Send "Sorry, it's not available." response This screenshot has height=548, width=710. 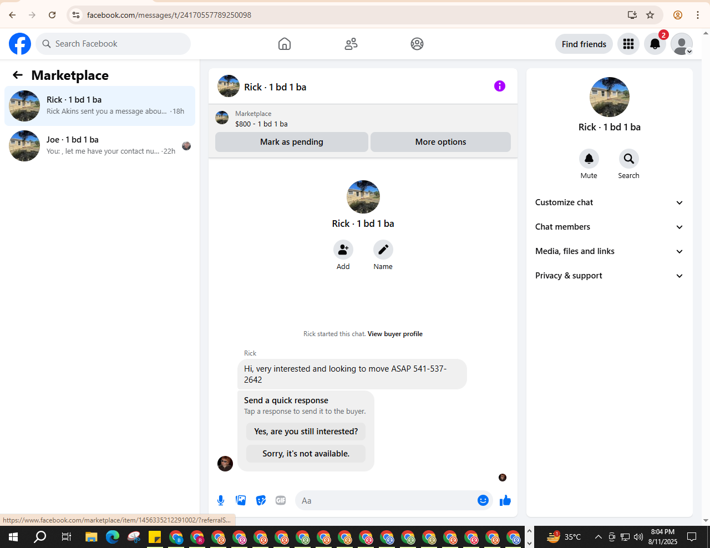click(x=306, y=454)
